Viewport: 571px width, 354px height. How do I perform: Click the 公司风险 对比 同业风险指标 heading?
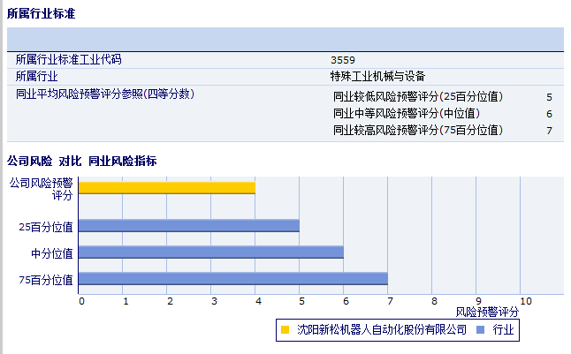[x=82, y=161]
